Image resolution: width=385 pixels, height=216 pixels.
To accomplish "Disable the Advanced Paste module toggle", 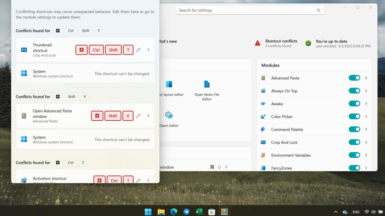I will tap(354, 78).
